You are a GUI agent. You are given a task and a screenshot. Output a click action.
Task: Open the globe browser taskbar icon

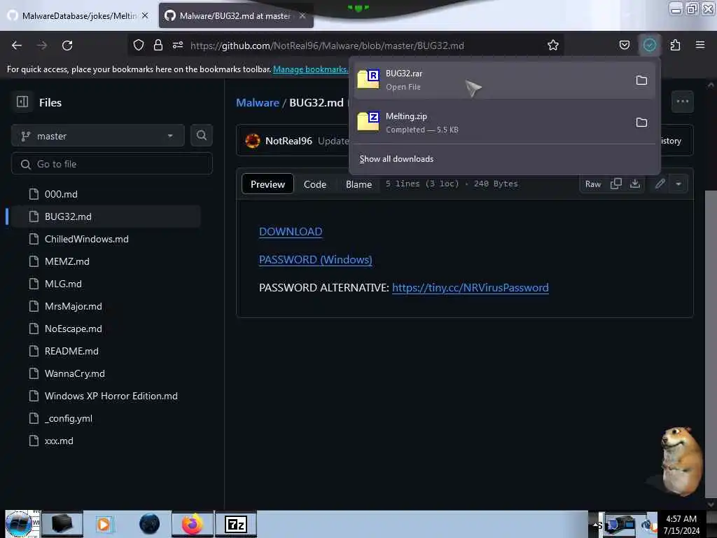[150, 524]
